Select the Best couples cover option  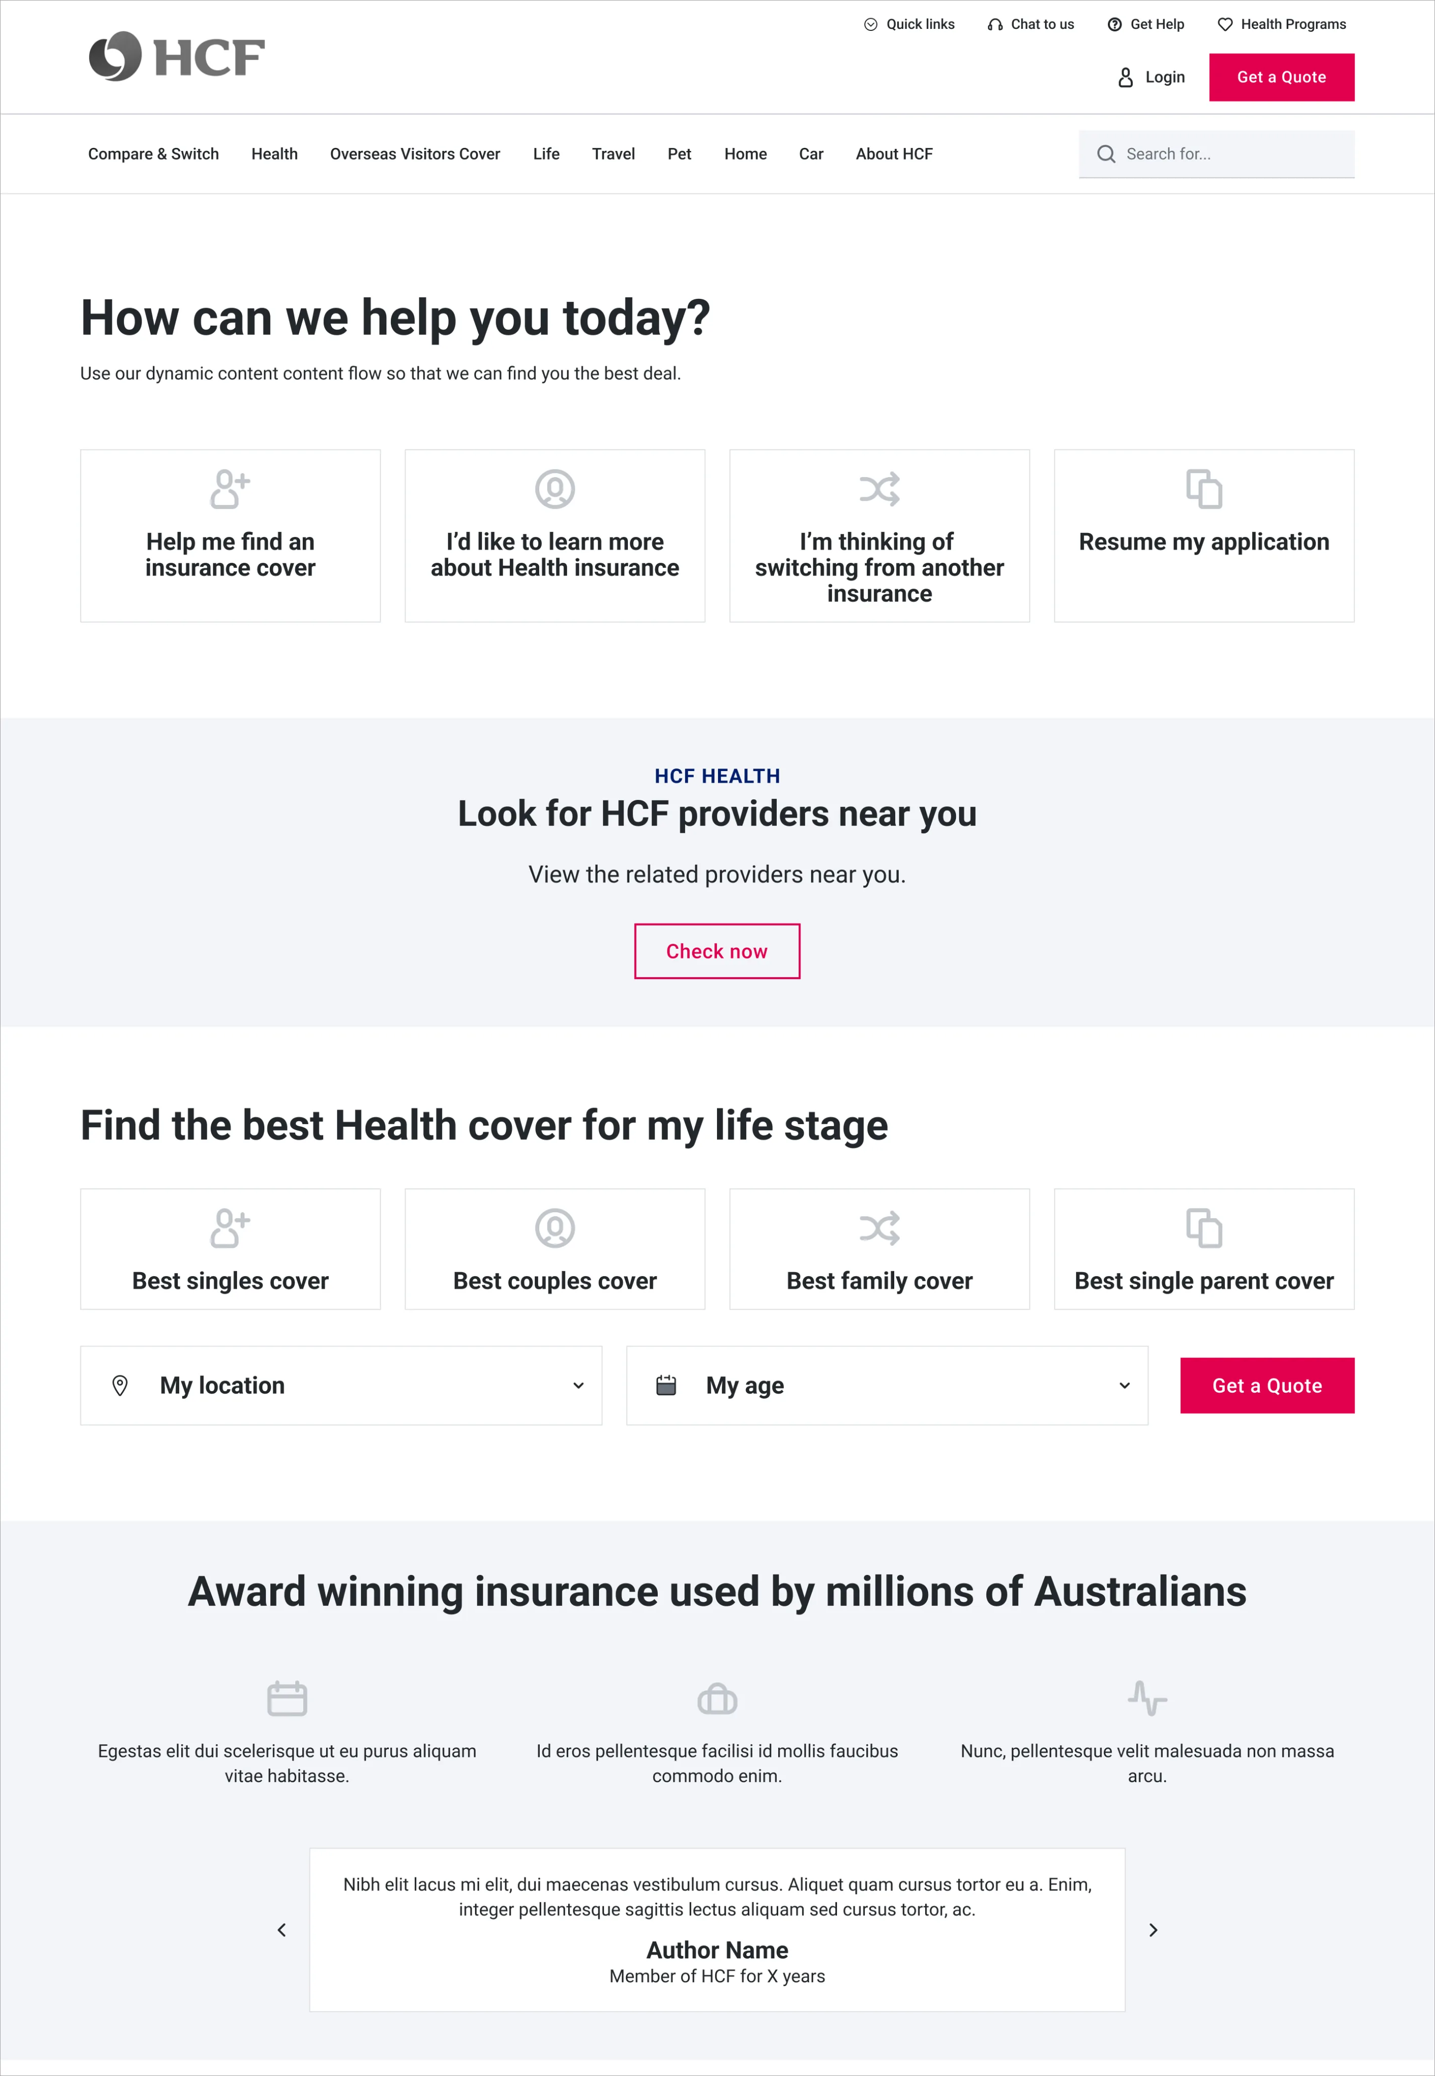click(555, 1248)
